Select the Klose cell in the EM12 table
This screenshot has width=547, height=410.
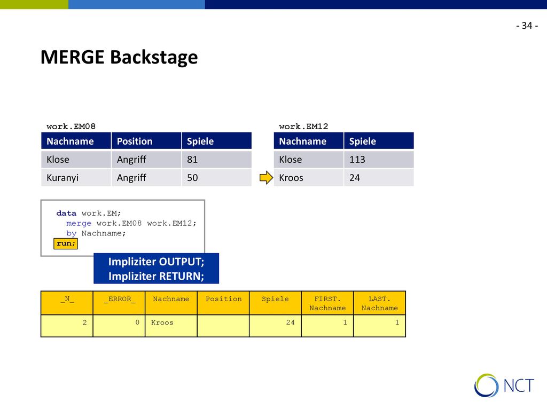tap(309, 159)
